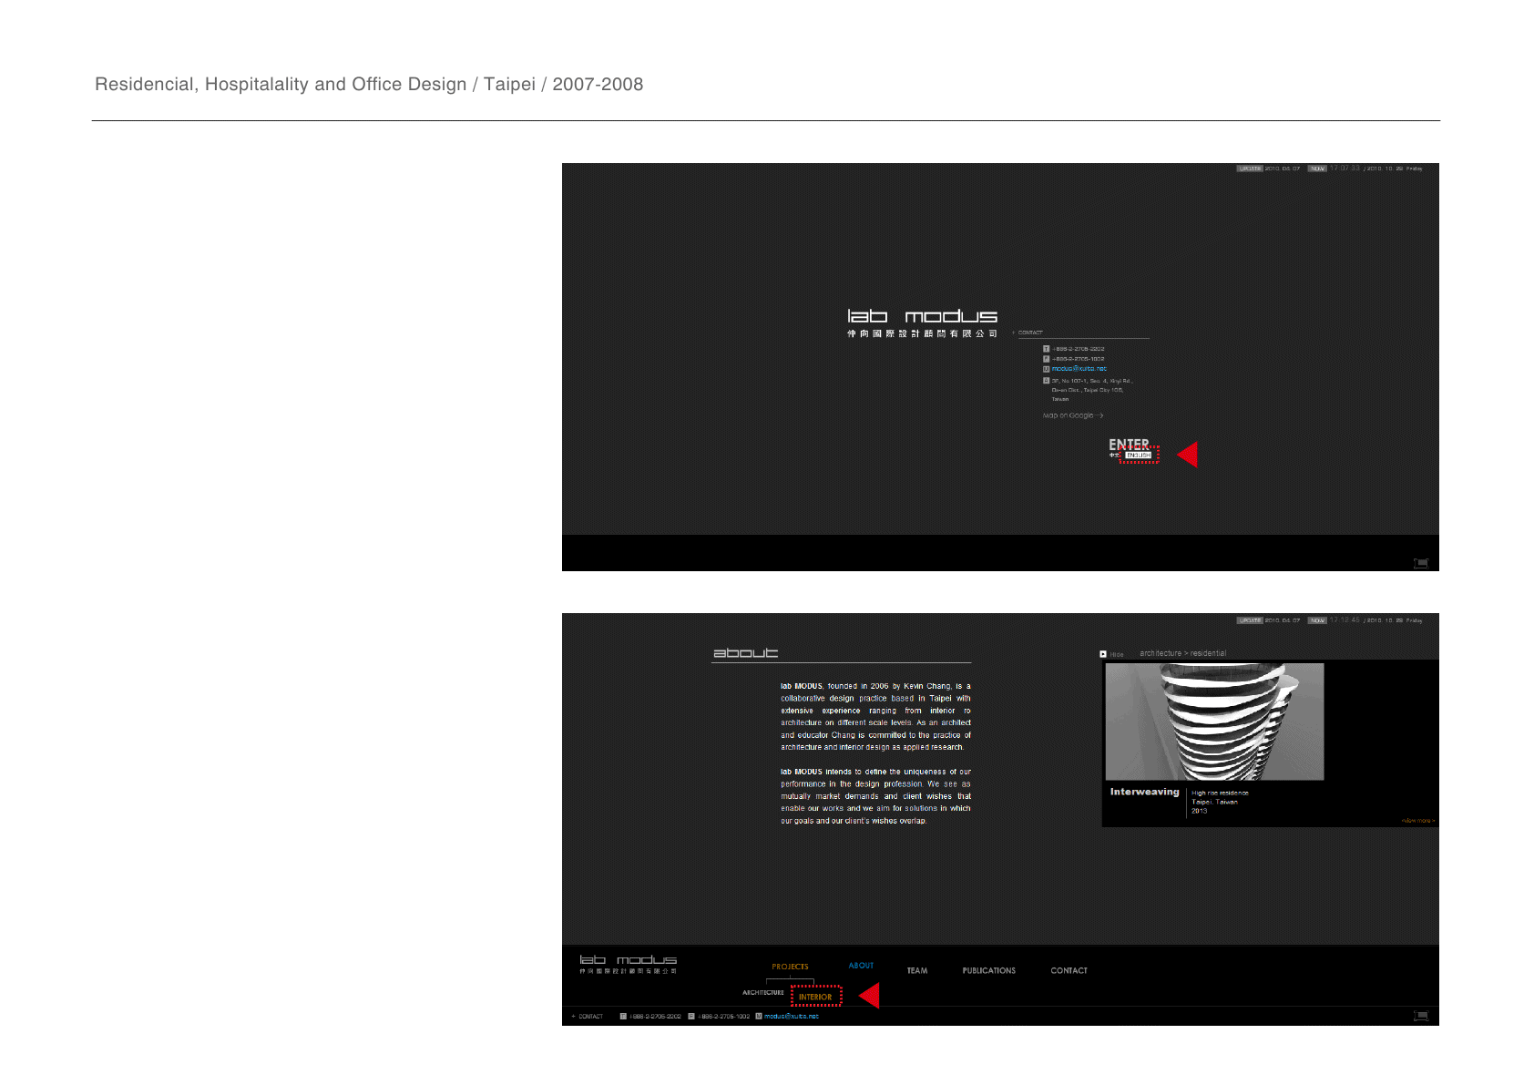Image resolution: width=1534 pixels, height=1085 pixels.
Task: Click the 'about' section heading
Action: click(745, 653)
